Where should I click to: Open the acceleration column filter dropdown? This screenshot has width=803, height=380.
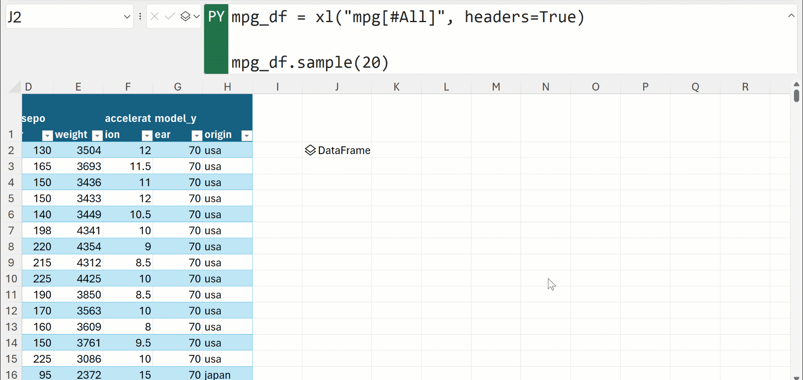[x=147, y=136]
